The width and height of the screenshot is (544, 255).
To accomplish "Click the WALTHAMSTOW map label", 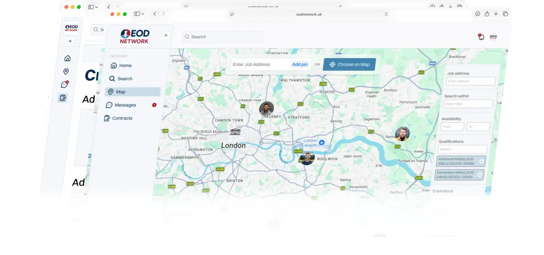I will coord(295,80).
